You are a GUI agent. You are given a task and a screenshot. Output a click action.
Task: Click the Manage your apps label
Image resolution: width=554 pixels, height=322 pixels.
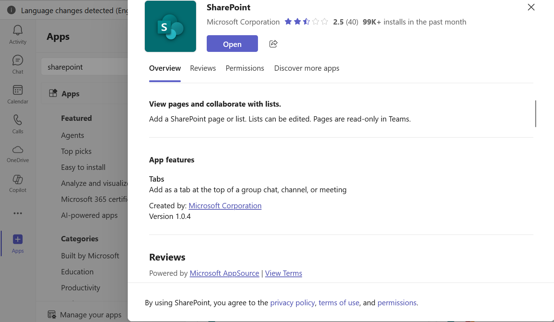tap(91, 315)
